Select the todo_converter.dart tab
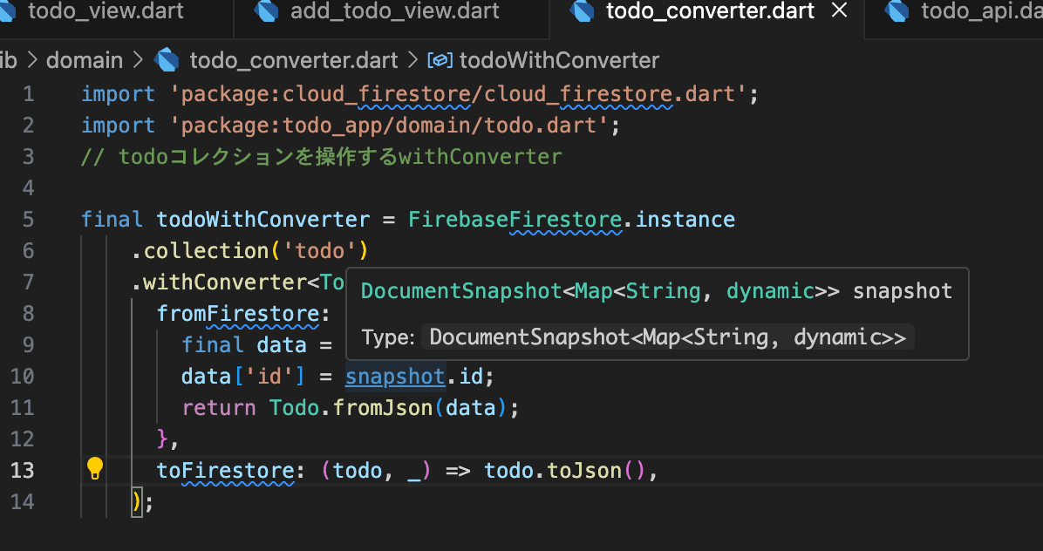Screen dimensions: 1043x551 710,11
